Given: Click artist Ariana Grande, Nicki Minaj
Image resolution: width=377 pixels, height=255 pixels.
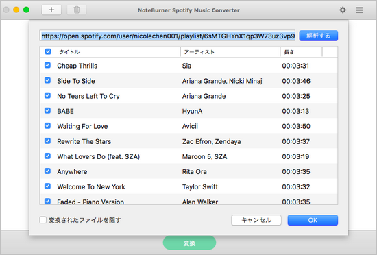Looking at the screenshot, I should click(x=222, y=81).
